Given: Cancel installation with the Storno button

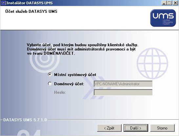Looking at the screenshot, I should click(162, 128).
